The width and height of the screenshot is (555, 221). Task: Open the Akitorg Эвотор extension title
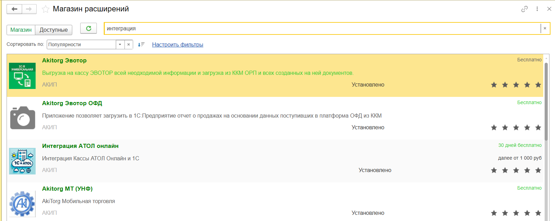(64, 60)
